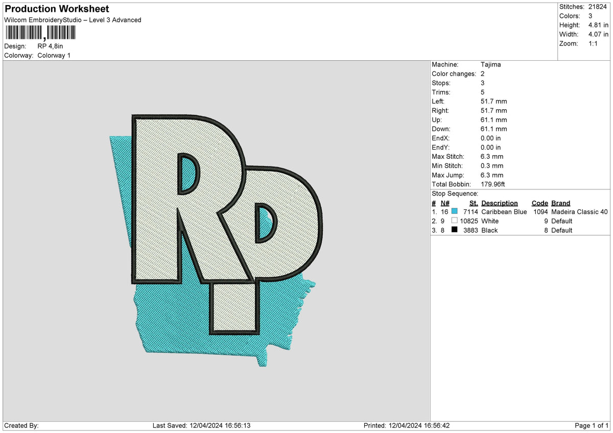The image size is (613, 433).
Task: Click the 'Code' column header
Action: (540, 203)
